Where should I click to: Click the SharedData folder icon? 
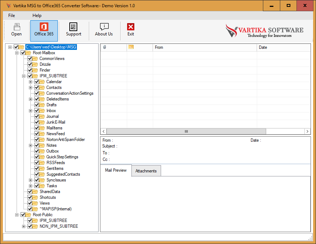pyautogui.click(x=35, y=192)
